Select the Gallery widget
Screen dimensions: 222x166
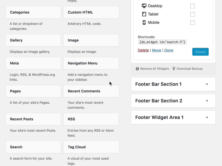pos(33,40)
